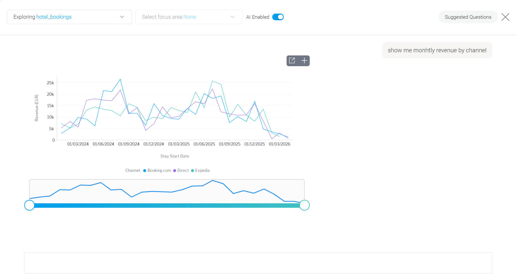Expand the Select focus area dropdown
The height and width of the screenshot is (279, 516).
(x=189, y=17)
